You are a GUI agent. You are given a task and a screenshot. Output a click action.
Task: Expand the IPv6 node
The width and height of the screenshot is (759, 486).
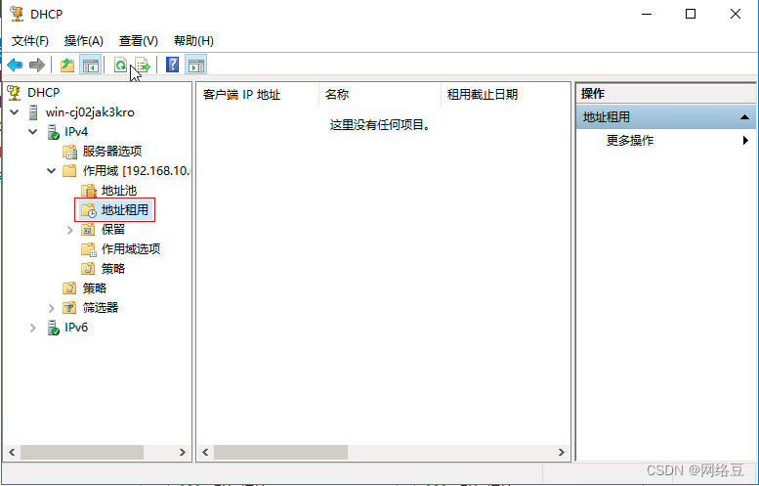(x=33, y=328)
